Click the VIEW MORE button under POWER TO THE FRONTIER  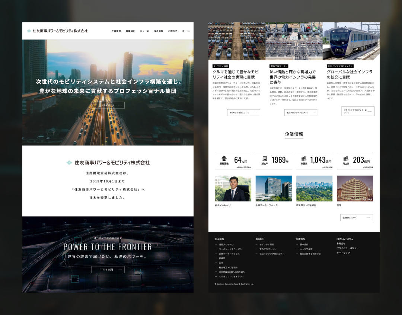[108, 270]
